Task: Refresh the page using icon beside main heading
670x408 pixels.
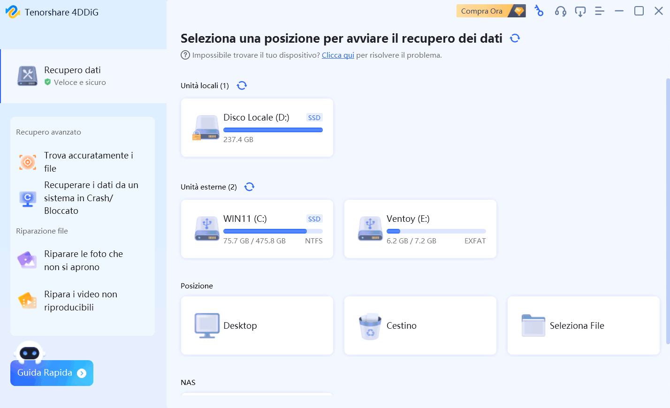Action: coord(515,38)
